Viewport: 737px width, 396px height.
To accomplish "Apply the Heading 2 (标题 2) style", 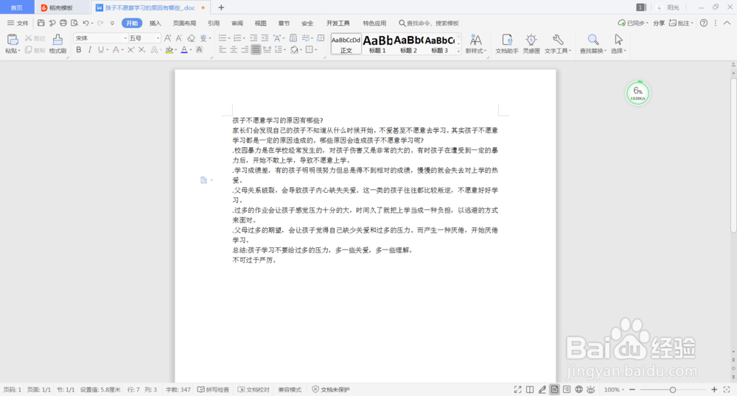I will pos(408,43).
